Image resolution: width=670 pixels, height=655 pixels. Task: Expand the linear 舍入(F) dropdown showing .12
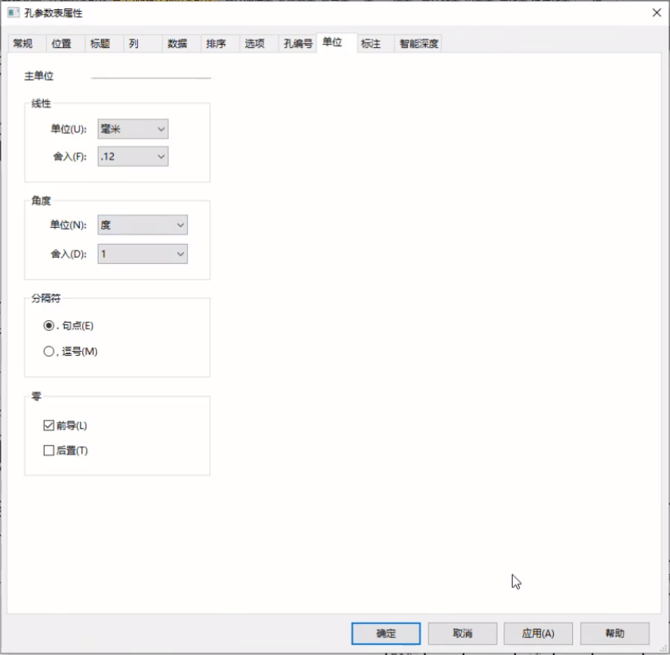point(133,156)
